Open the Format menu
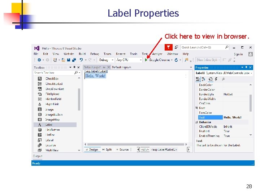 click(121, 54)
